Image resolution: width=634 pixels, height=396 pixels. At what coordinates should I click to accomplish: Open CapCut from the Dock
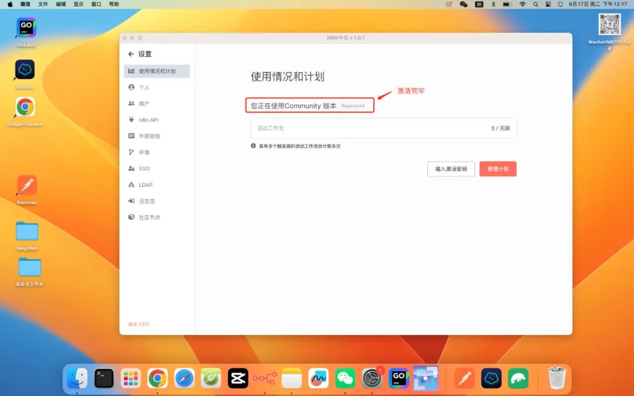238,378
